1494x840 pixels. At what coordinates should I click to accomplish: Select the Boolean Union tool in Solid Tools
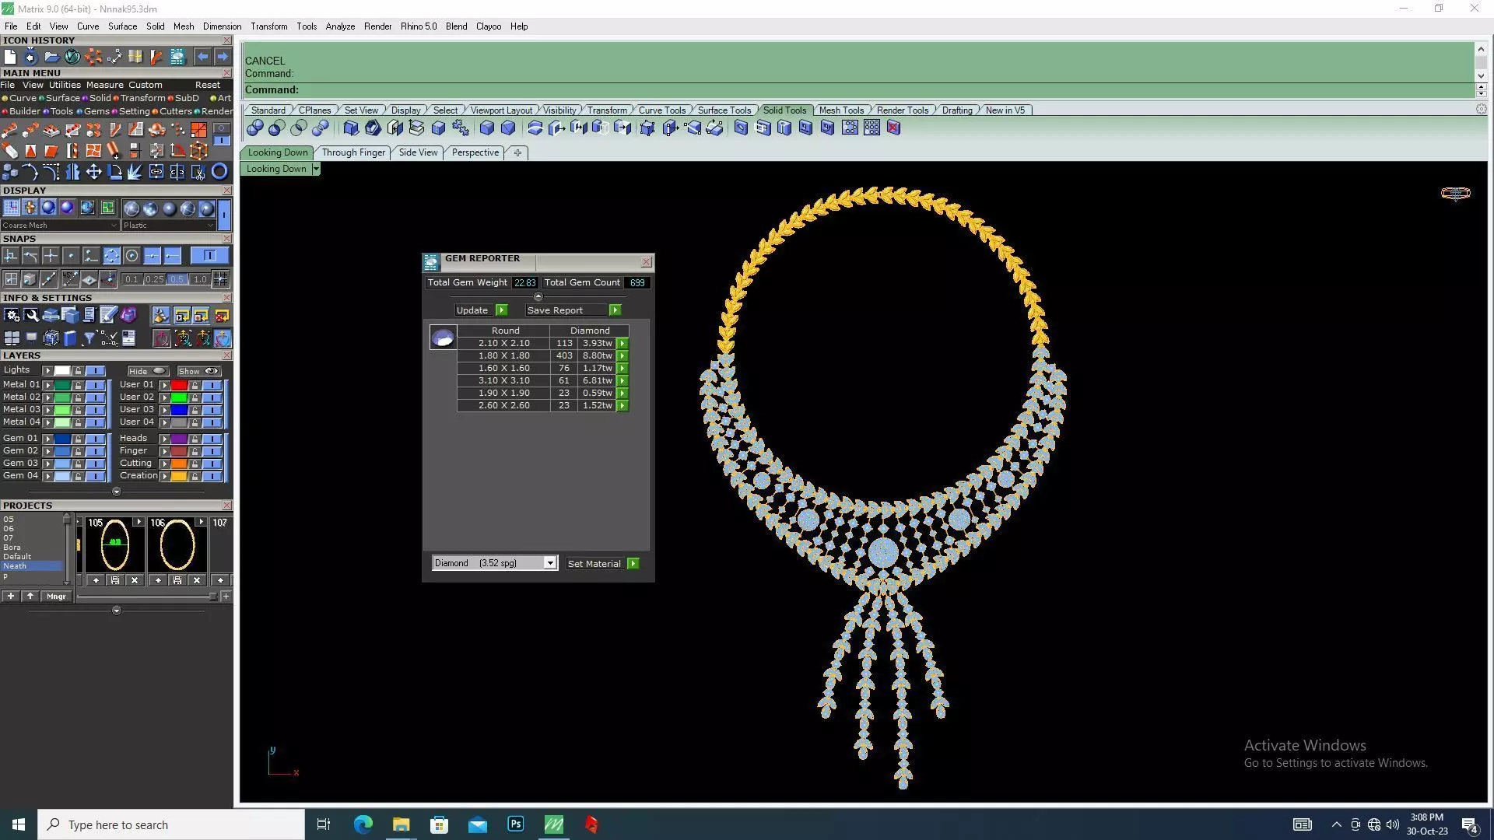point(255,128)
